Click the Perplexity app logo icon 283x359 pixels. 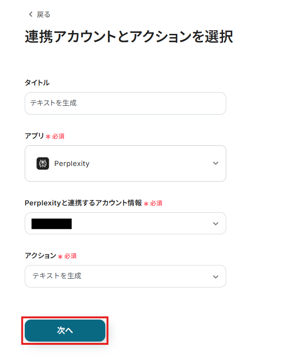tap(43, 163)
